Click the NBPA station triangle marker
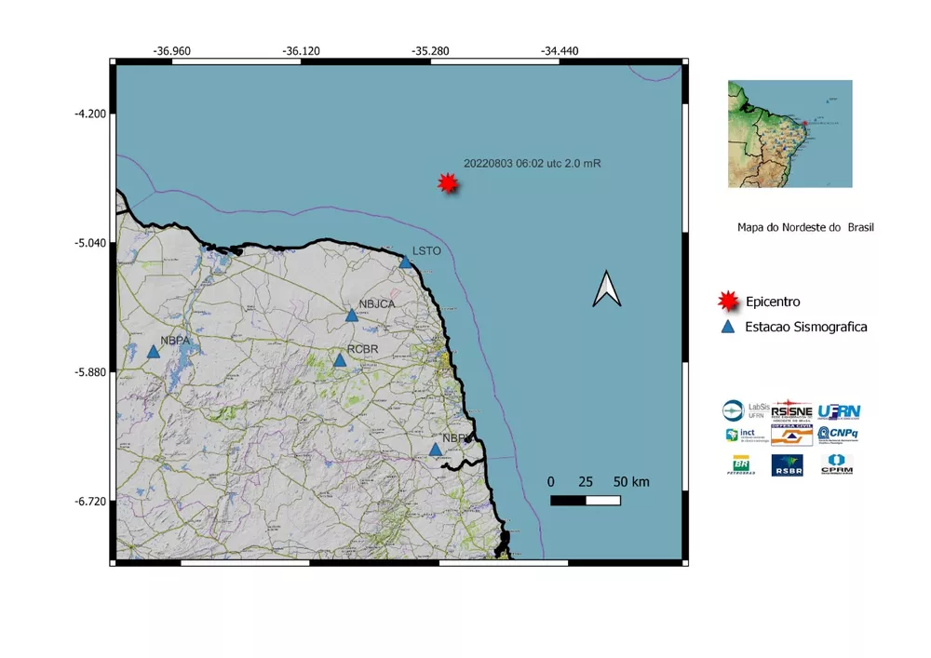This screenshot has width=931, height=658. (154, 352)
